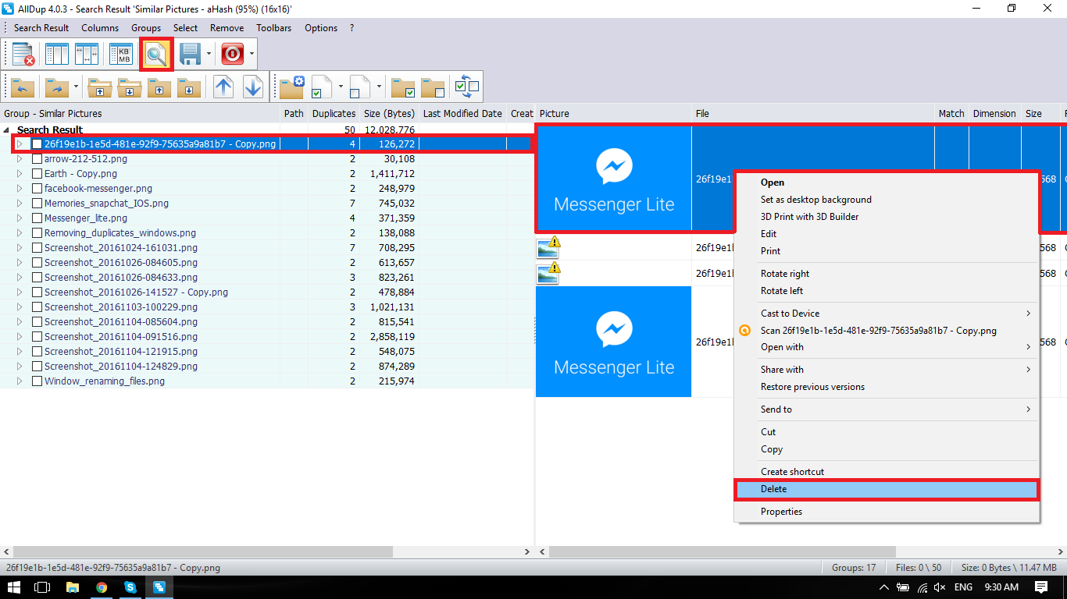Tick the checkbox for Earth - Copy.png
The height and width of the screenshot is (599, 1067).
click(x=37, y=174)
